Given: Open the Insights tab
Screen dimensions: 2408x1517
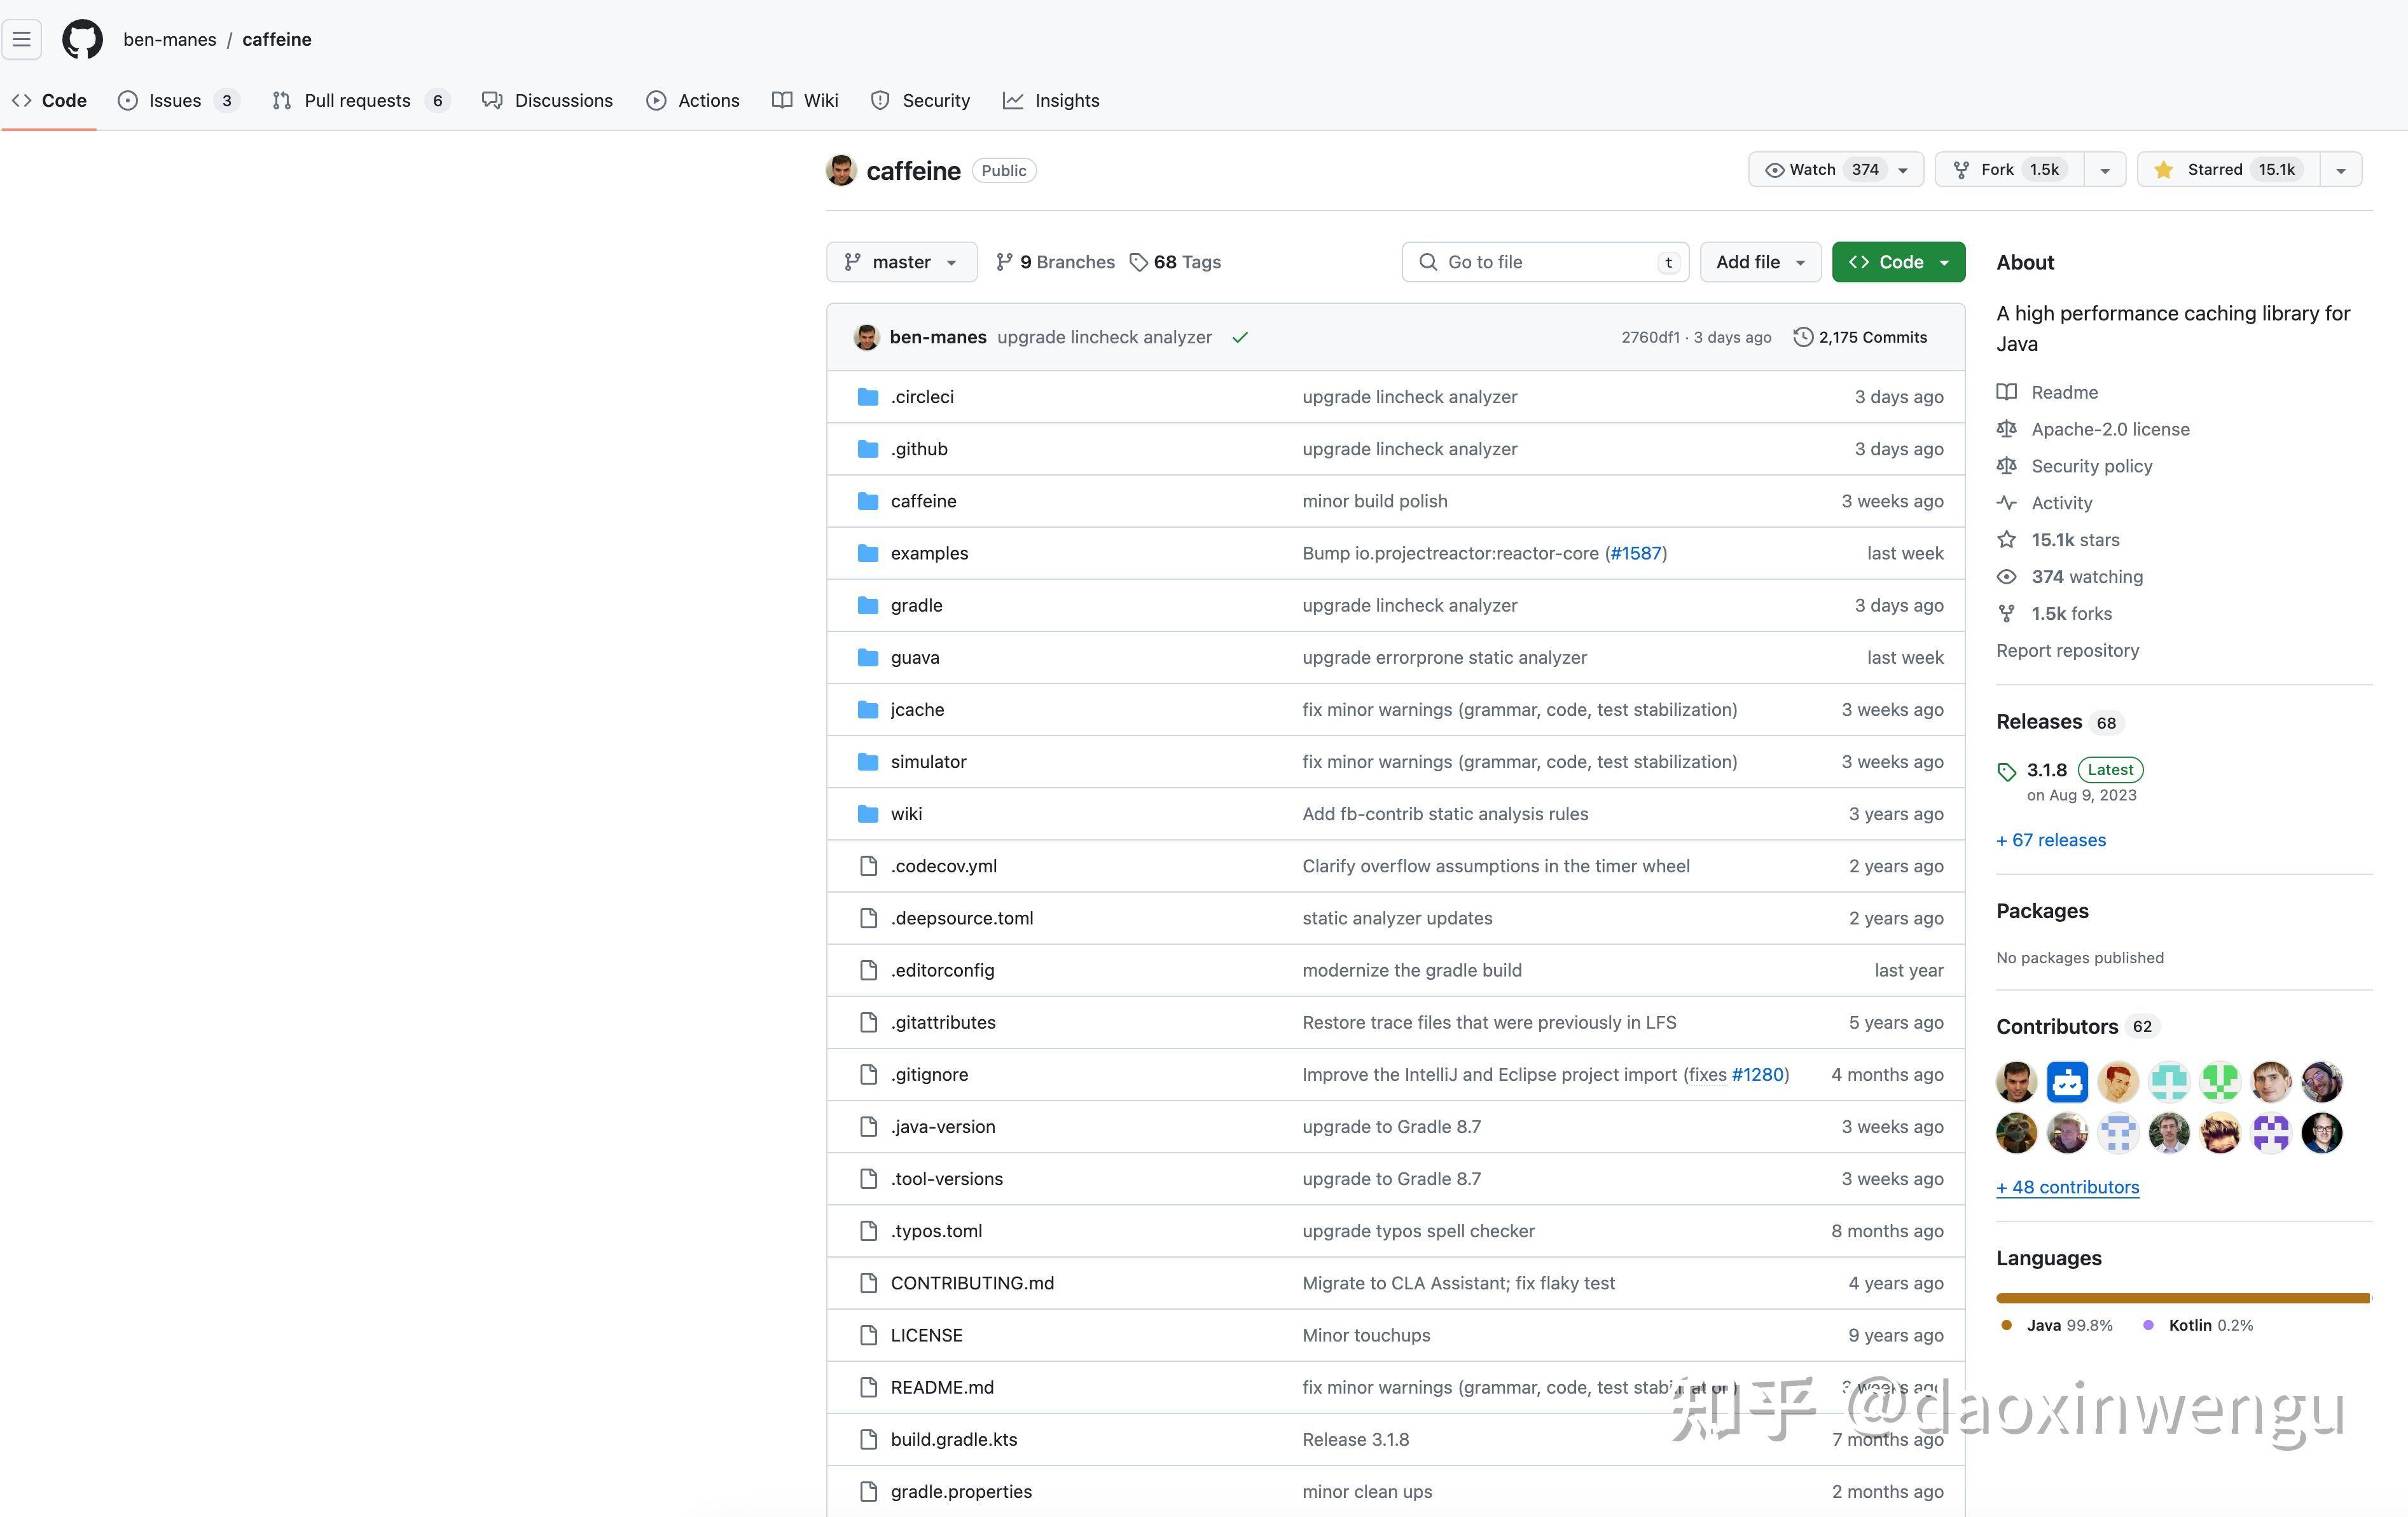Looking at the screenshot, I should (x=1051, y=101).
